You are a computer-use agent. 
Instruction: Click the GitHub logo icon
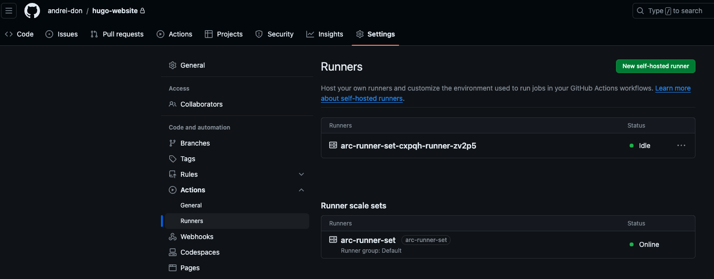point(32,11)
